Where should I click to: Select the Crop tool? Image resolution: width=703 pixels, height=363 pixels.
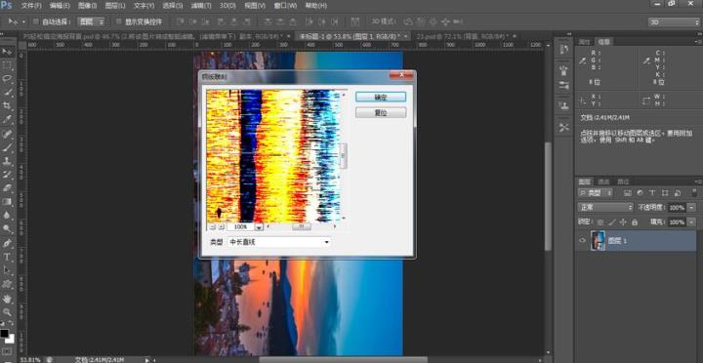7,105
